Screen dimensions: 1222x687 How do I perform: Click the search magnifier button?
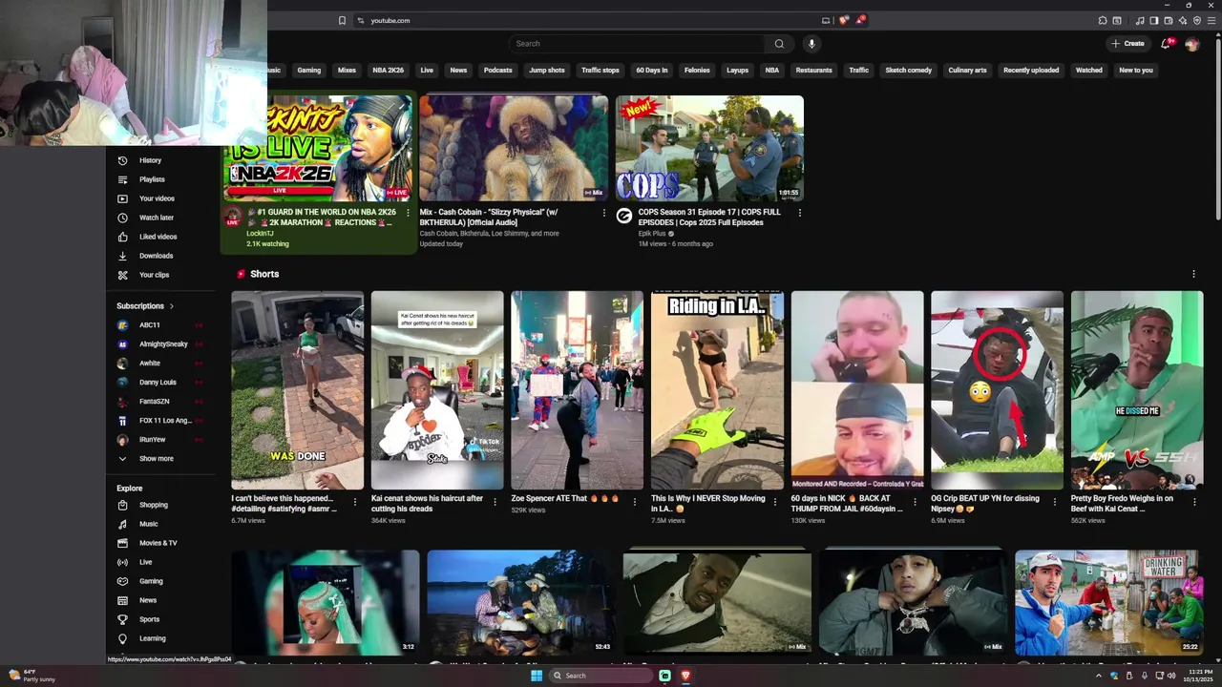tap(779, 43)
